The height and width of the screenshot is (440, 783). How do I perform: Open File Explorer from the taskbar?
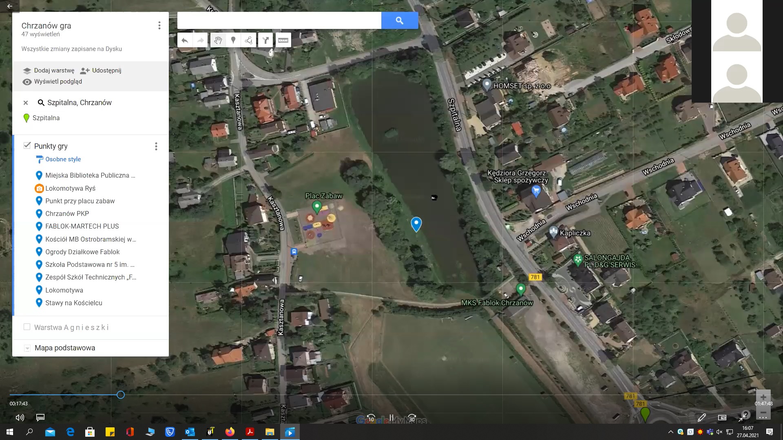[270, 432]
